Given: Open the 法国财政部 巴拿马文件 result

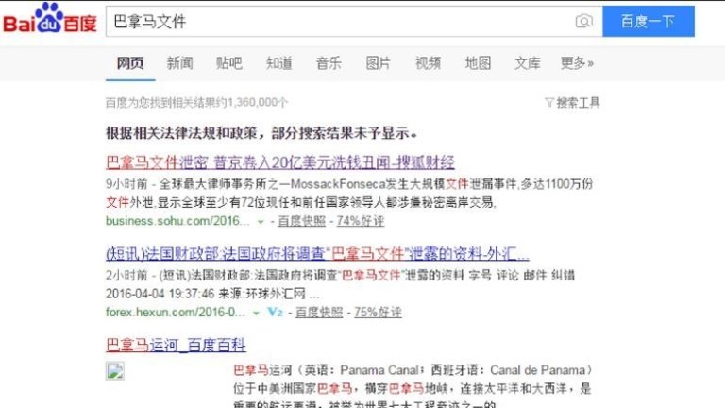Looking at the screenshot, I should (317, 253).
